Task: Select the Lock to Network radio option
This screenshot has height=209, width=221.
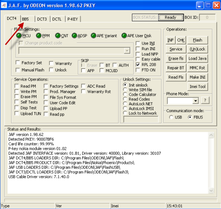Action: click(x=125, y=113)
